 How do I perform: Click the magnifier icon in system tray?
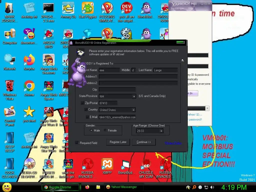(x=194, y=187)
